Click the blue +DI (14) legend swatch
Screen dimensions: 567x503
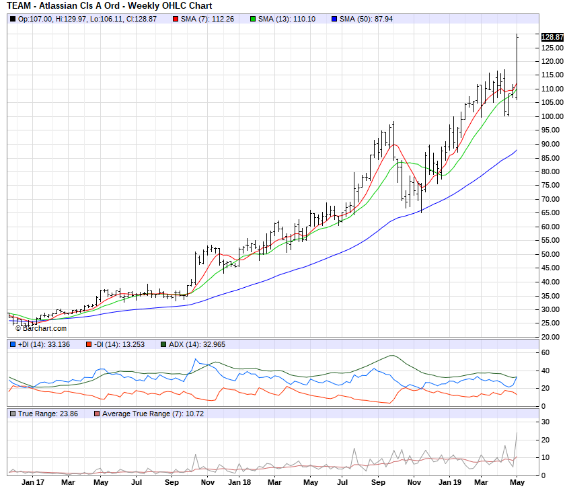tap(13, 344)
